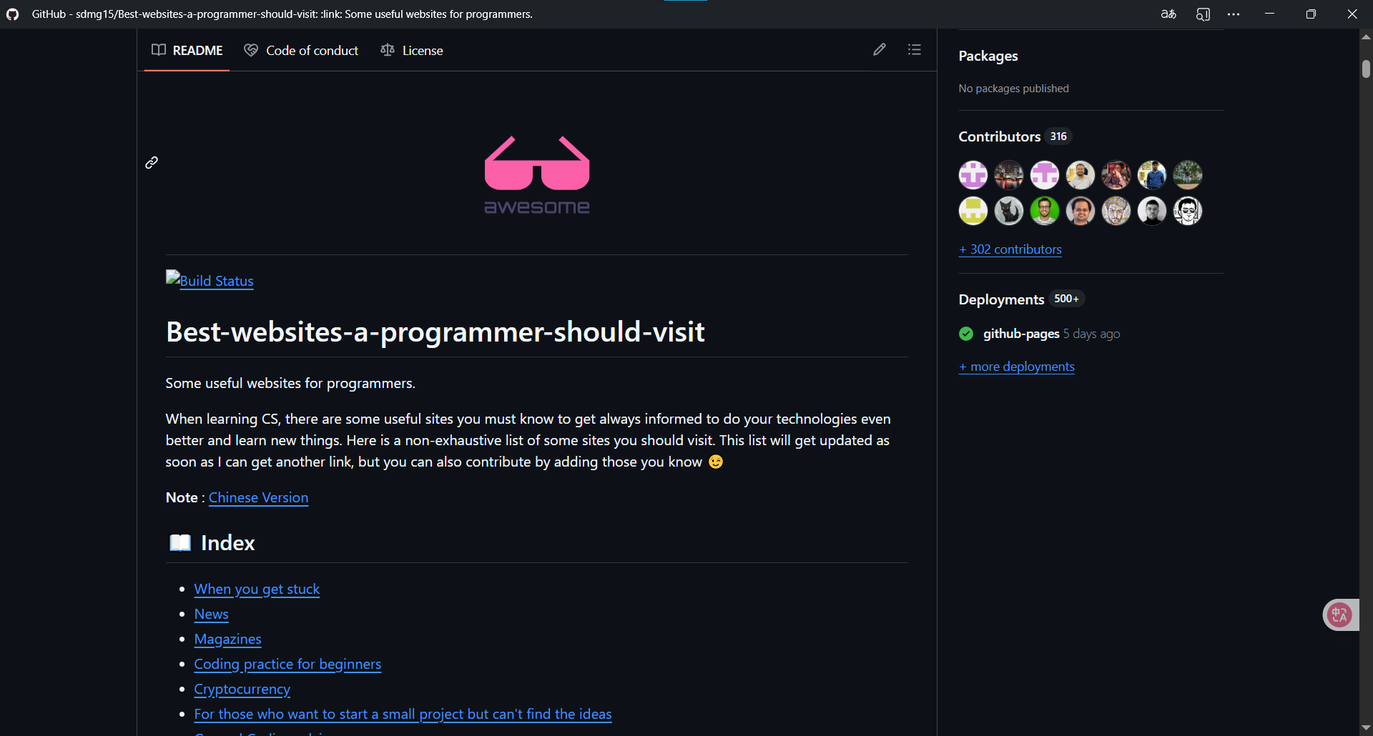The width and height of the screenshot is (1373, 736).
Task: Click the scrollbar down arrow
Action: [x=1366, y=727]
